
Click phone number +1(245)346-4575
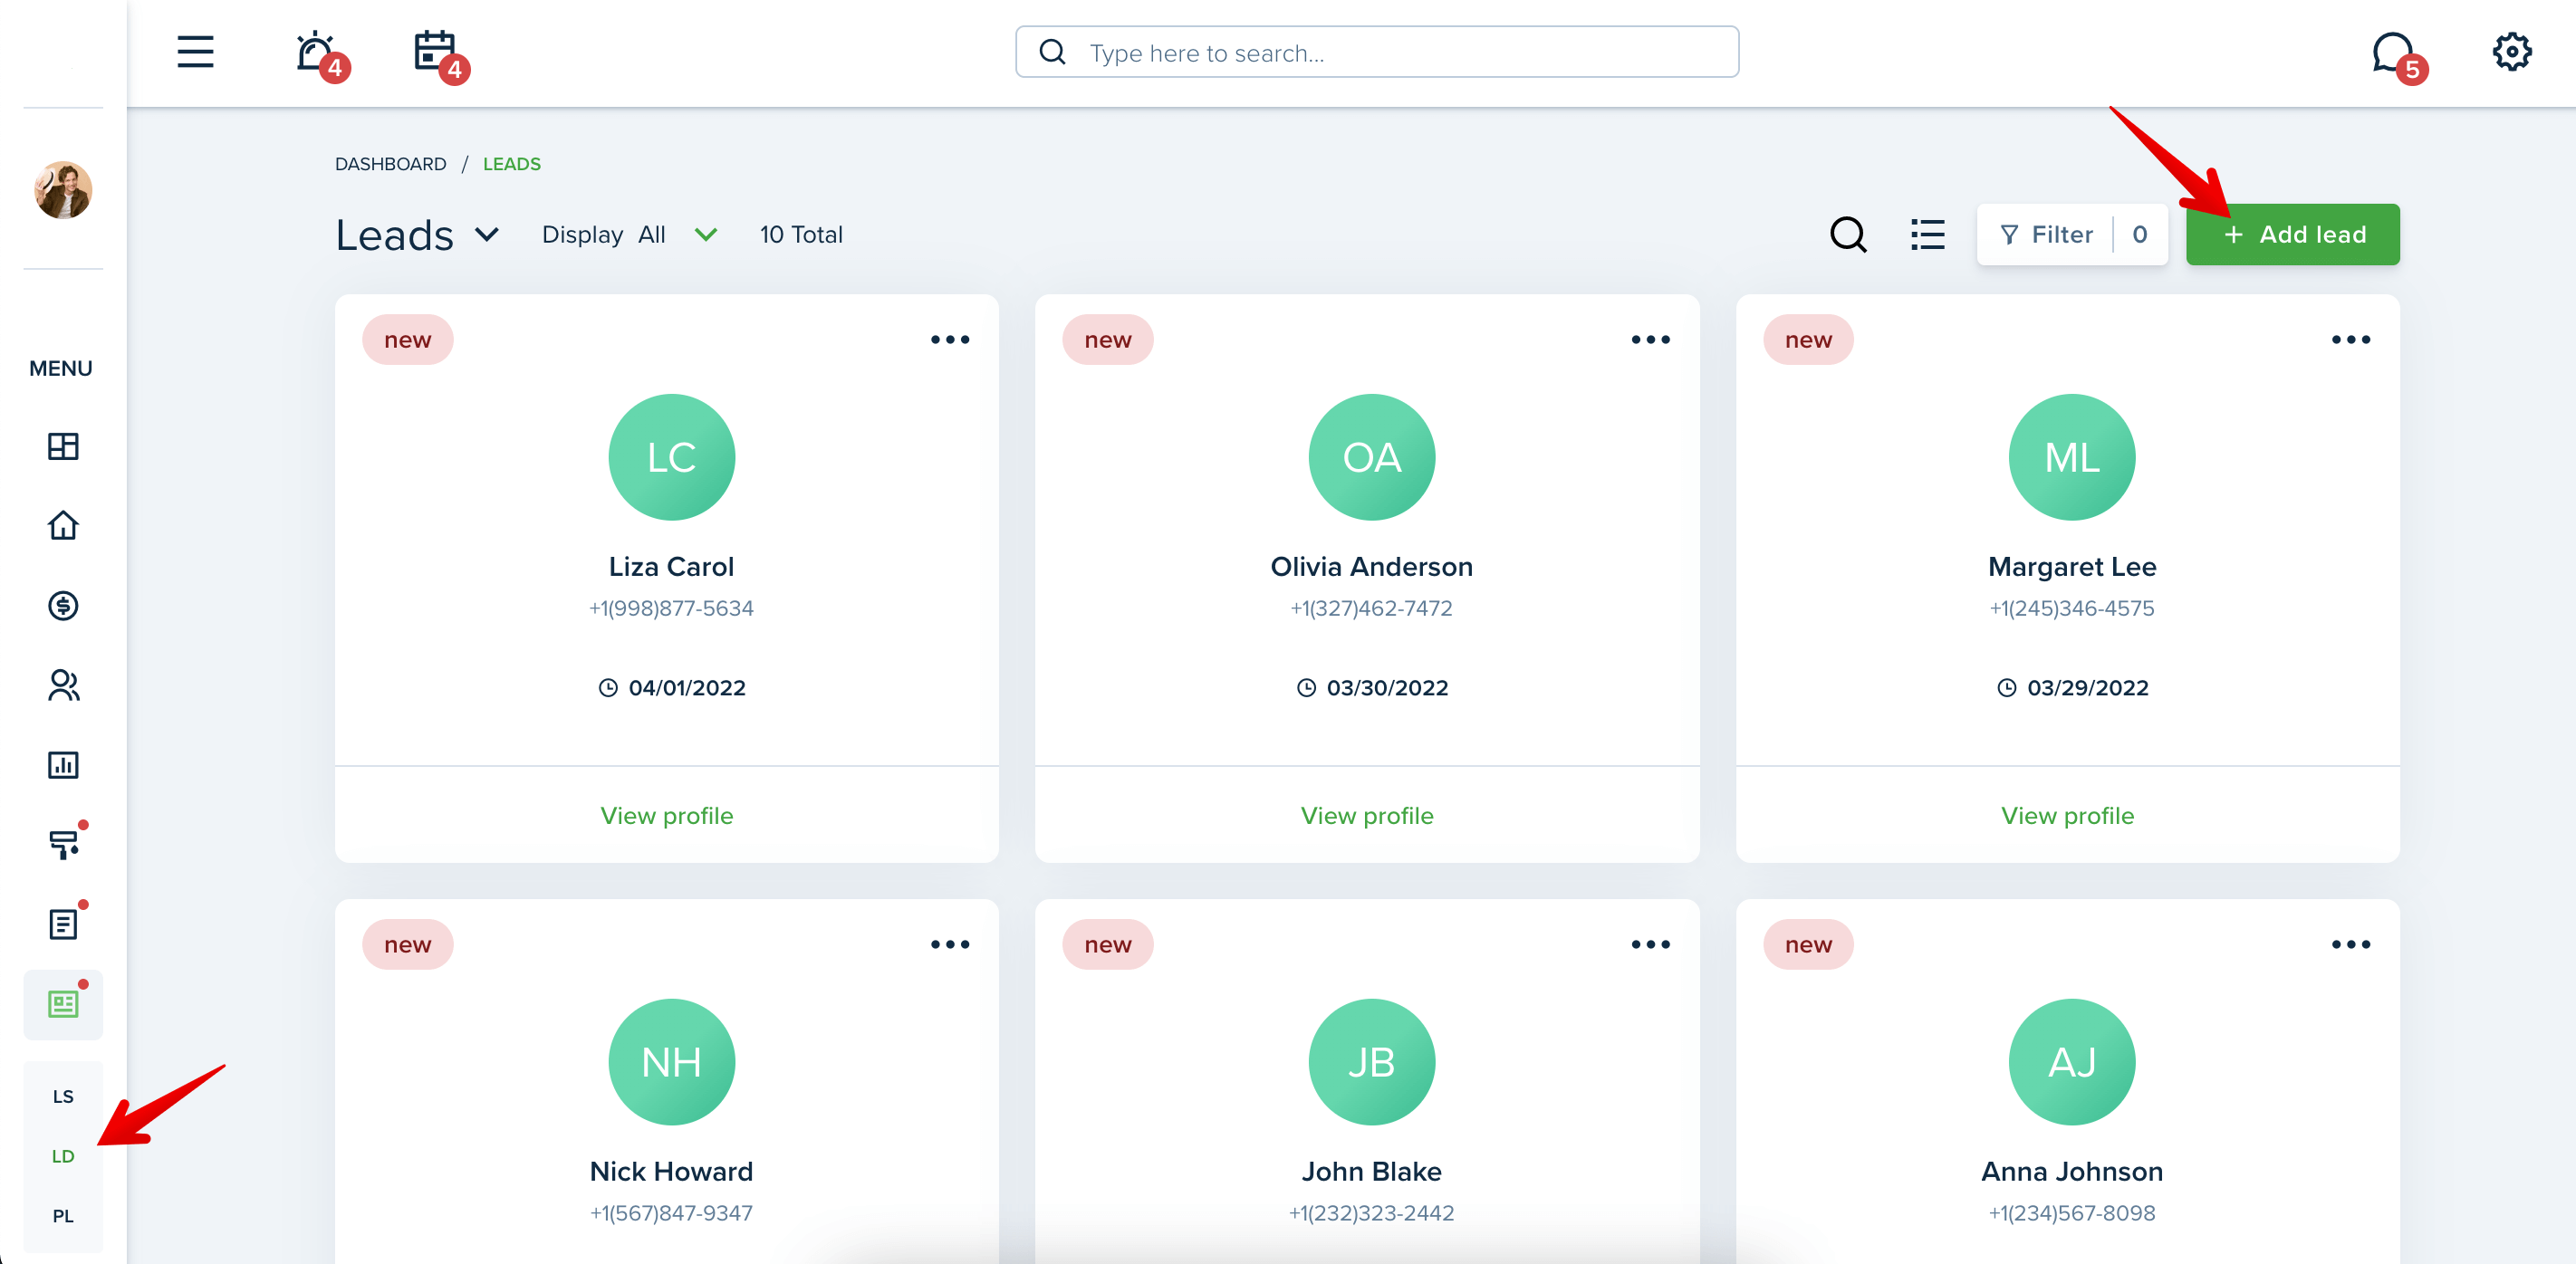2072,608
